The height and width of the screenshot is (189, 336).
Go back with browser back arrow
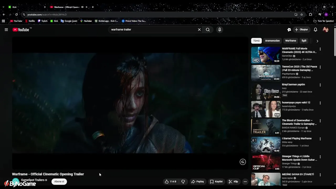click(x=4, y=14)
